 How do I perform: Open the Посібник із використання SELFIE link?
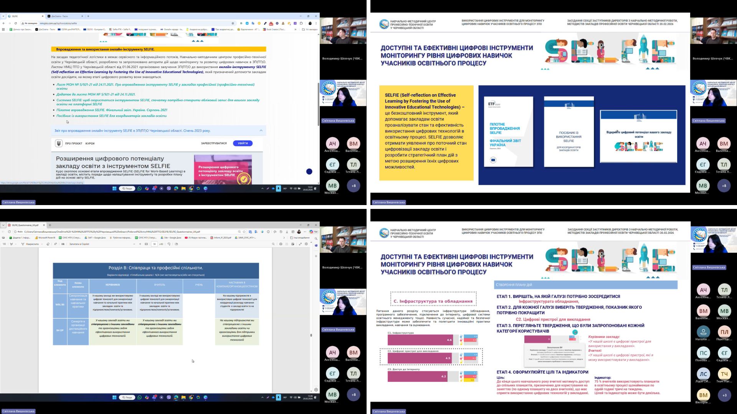click(111, 116)
